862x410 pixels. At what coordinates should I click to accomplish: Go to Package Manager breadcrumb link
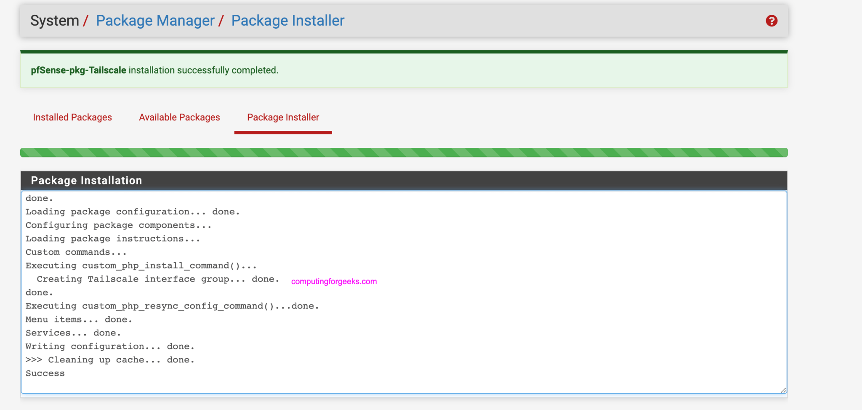point(155,21)
